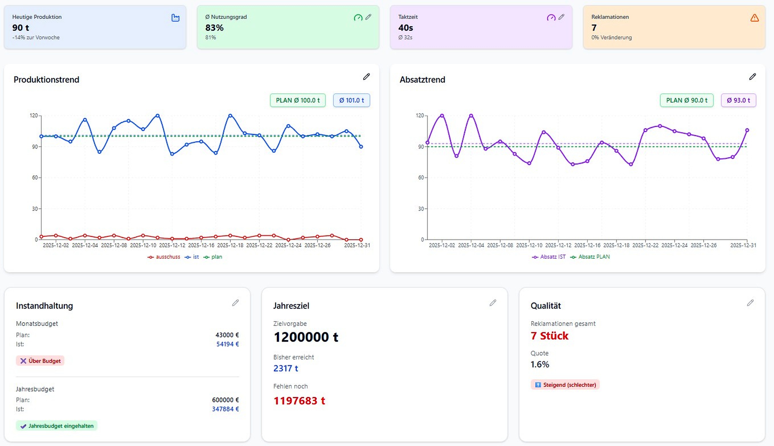
Task: Open the edit pencil for Produktionstrend chart
Action: tap(366, 77)
